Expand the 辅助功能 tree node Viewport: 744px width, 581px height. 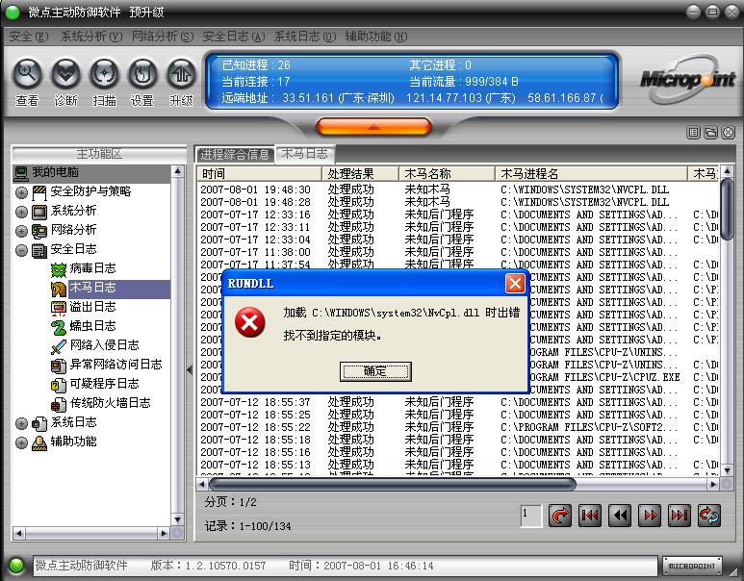coord(21,442)
